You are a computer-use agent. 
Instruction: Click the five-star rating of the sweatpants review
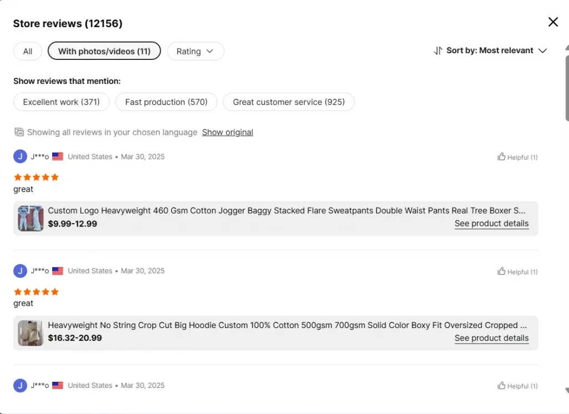point(36,177)
